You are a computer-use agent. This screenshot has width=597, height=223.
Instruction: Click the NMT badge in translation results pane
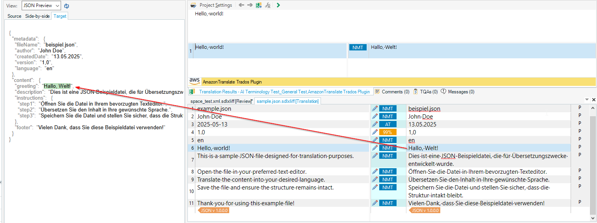coord(358,47)
